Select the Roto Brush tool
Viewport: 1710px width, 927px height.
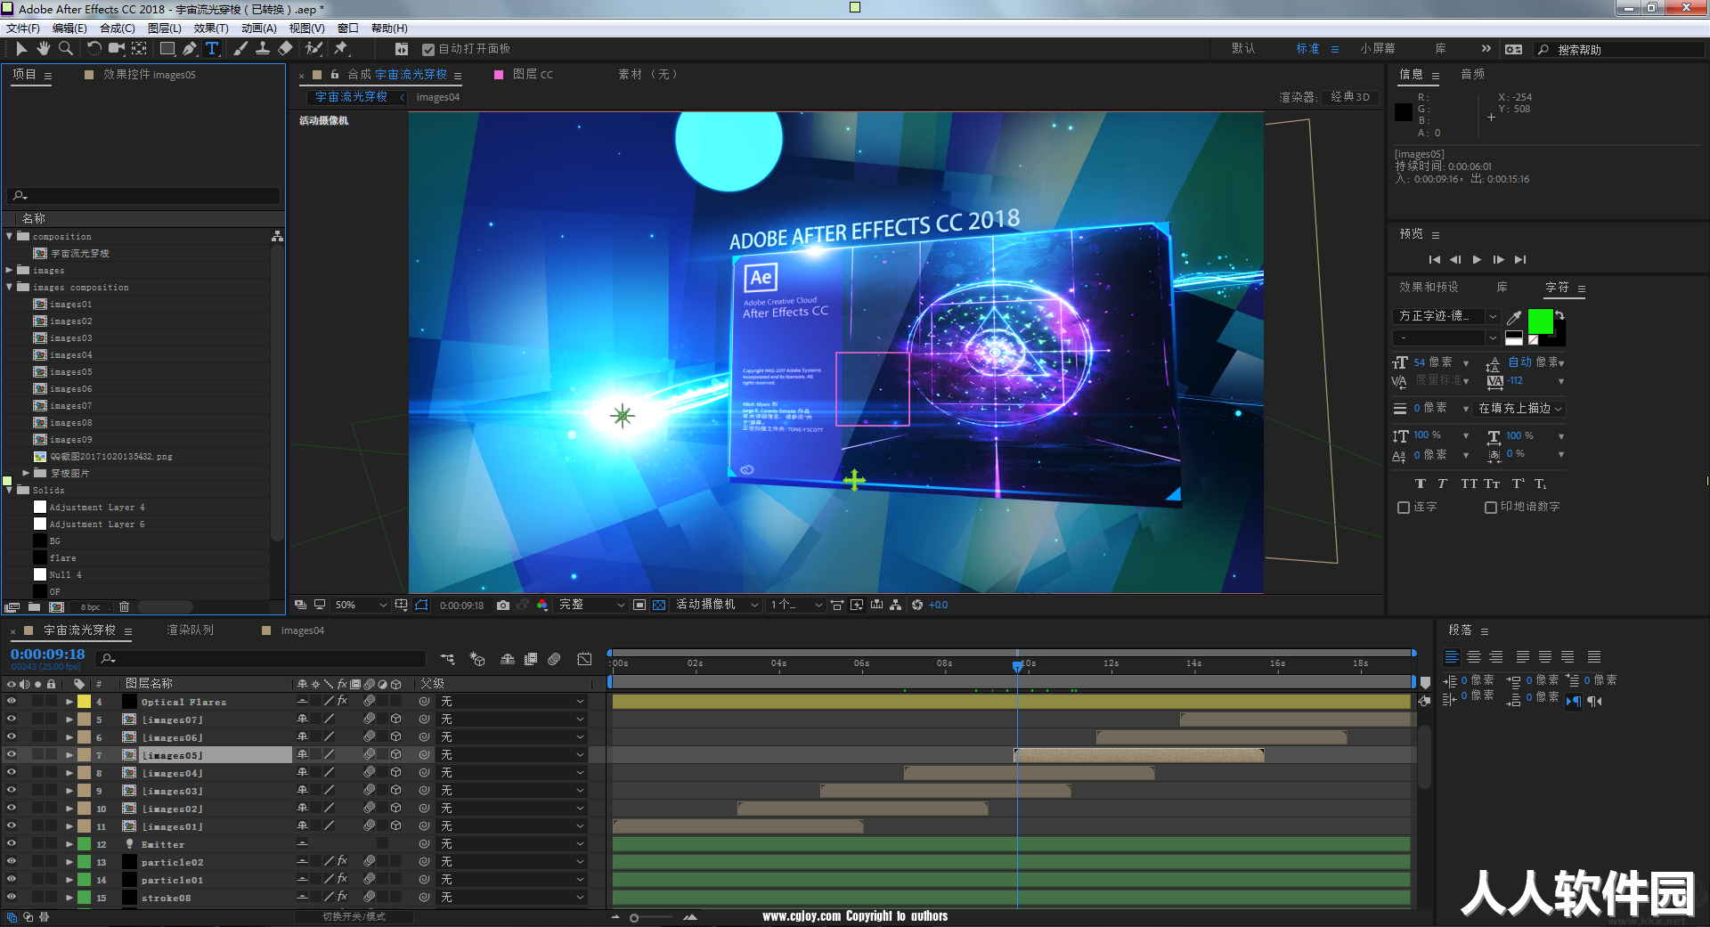click(x=313, y=49)
